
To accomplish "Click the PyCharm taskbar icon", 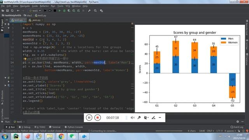I will [x=16, y=136].
